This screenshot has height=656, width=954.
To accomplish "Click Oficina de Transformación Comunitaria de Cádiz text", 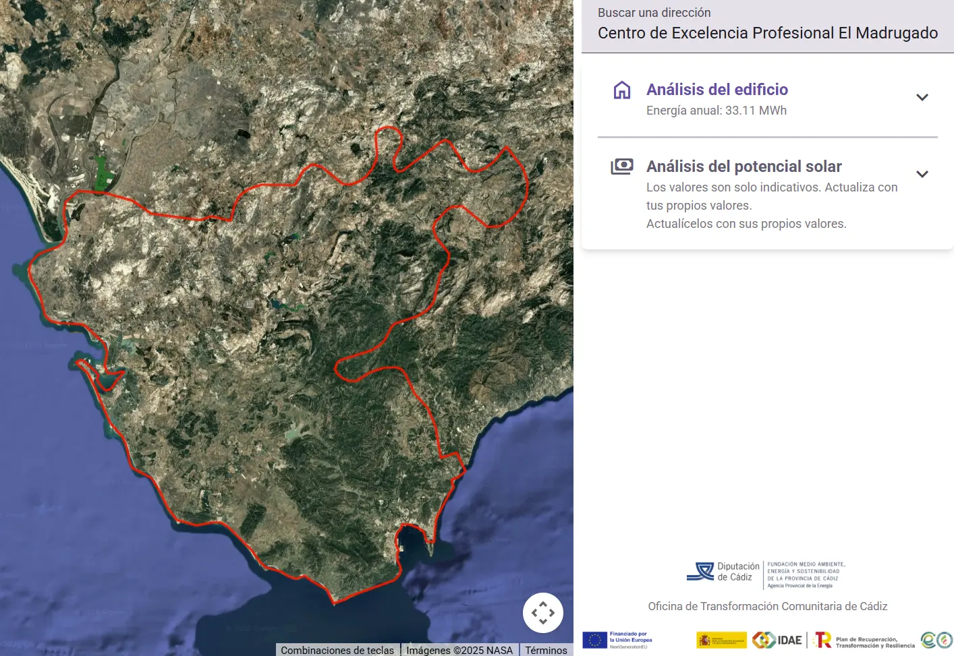I will click(767, 606).
